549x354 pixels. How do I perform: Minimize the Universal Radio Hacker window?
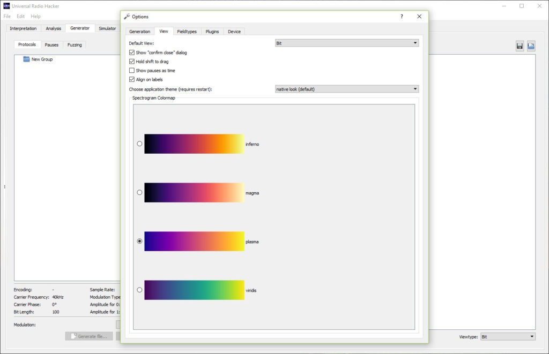tap(504, 6)
